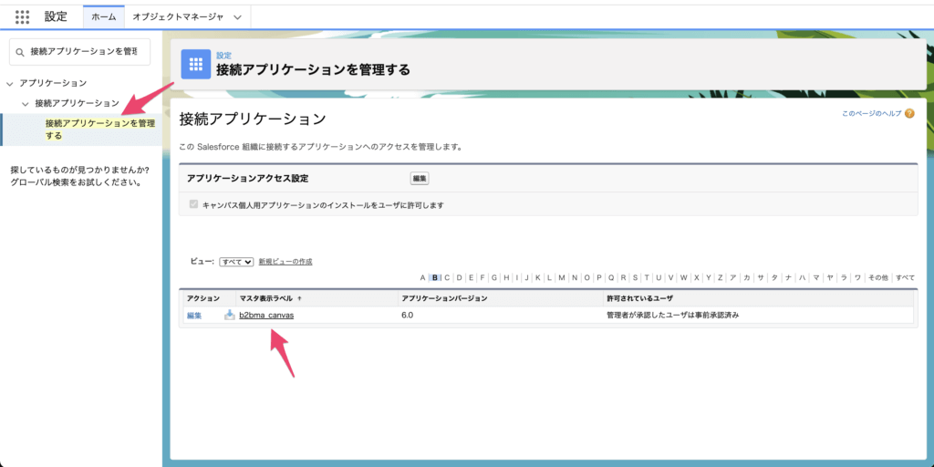Image resolution: width=934 pixels, height=467 pixels.
Task: Filter list by kana マ
Action: click(x=816, y=277)
